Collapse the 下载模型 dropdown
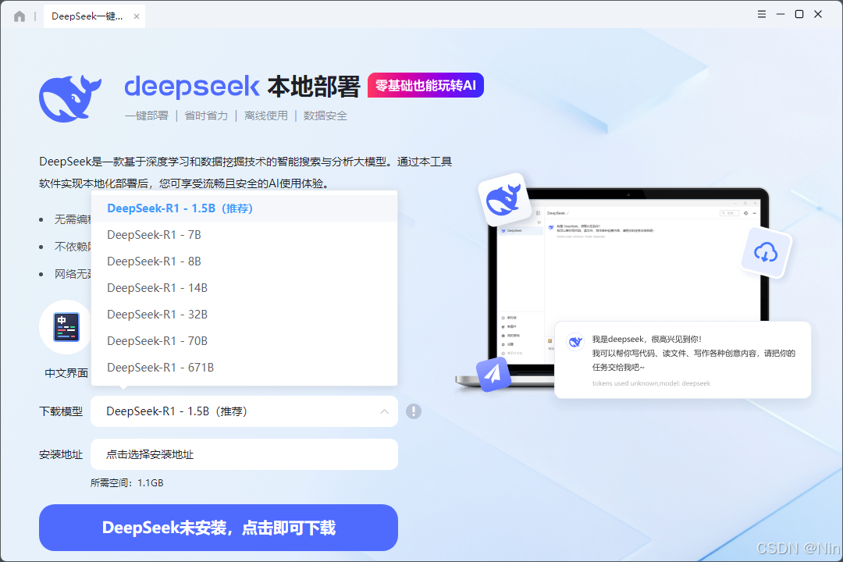Image resolution: width=843 pixels, height=562 pixels. tap(244, 411)
